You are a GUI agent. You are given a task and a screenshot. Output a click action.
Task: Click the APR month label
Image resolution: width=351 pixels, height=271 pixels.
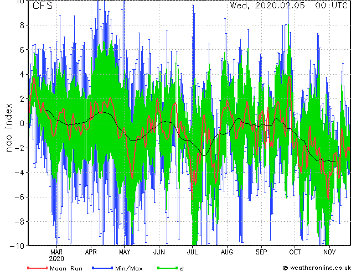[x=91, y=252]
